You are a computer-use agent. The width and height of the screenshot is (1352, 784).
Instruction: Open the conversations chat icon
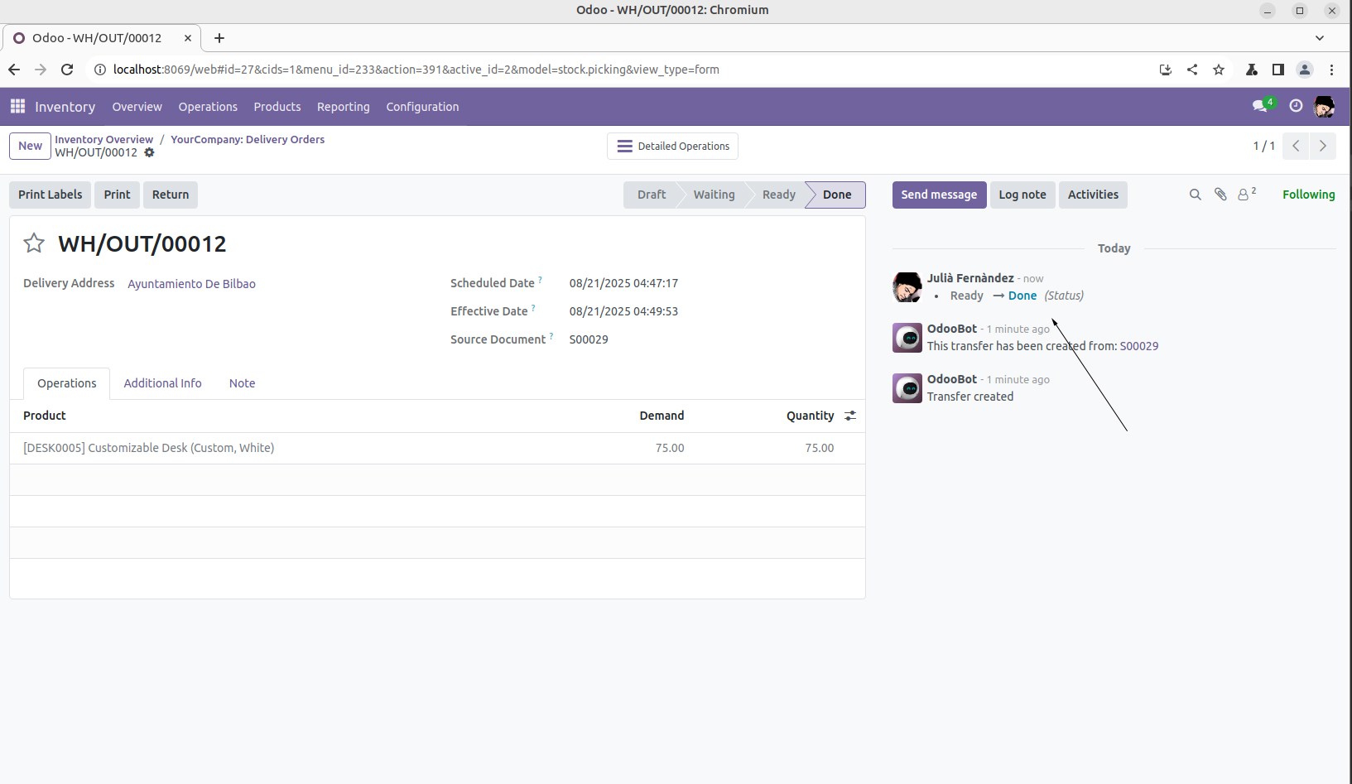click(x=1260, y=106)
